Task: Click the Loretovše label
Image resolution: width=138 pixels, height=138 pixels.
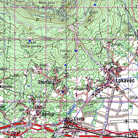Action: 103,98
